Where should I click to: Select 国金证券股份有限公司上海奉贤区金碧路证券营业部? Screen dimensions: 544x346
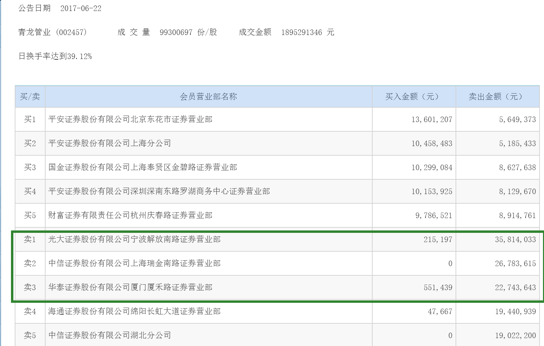pos(143,167)
